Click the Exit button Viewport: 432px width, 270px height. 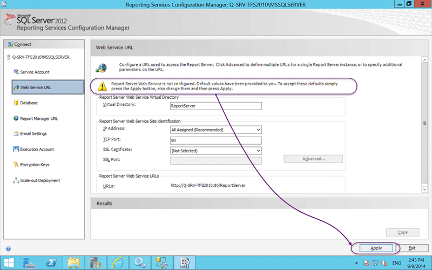click(412, 248)
